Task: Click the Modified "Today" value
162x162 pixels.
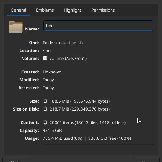Action: click(x=48, y=80)
